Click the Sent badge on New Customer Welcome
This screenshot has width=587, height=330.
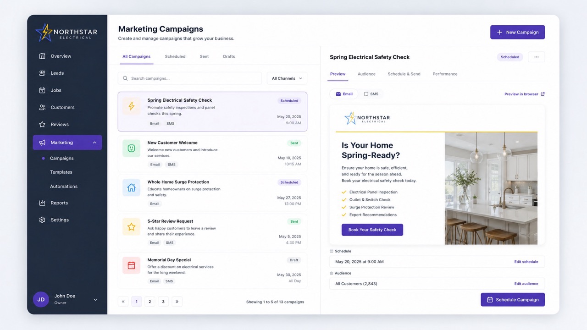coord(294,143)
